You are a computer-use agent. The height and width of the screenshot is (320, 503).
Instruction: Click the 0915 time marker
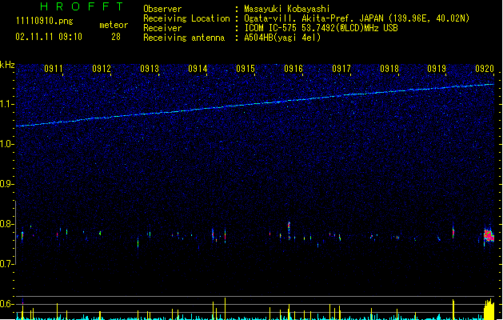coord(246,69)
